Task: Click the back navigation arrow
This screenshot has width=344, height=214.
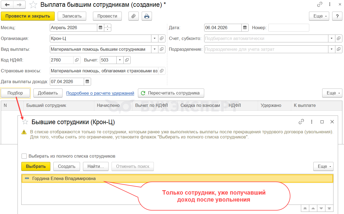Action: 7,5
